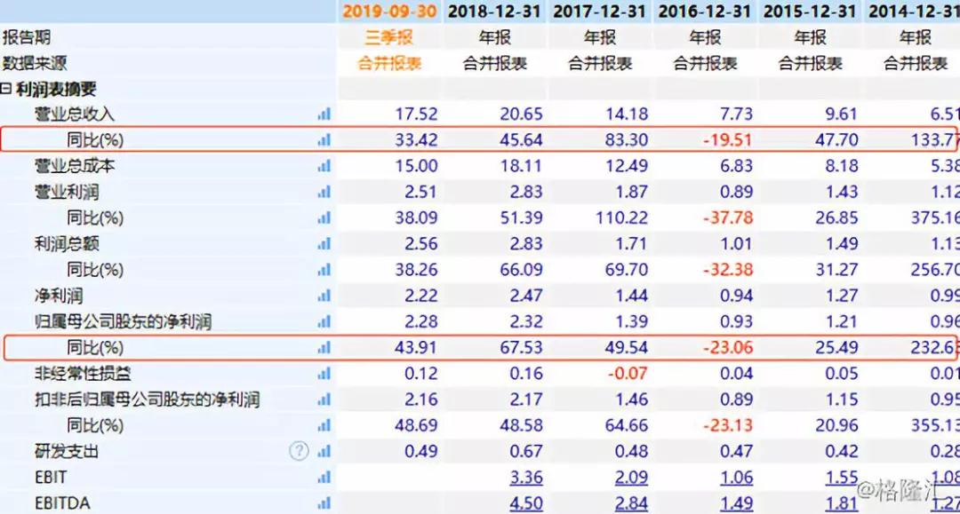Click chart icon beside 营业总收入 row
Image resolution: width=960 pixels, height=514 pixels.
(x=324, y=115)
